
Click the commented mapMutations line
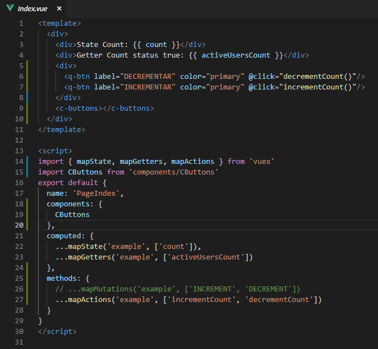(x=178, y=289)
